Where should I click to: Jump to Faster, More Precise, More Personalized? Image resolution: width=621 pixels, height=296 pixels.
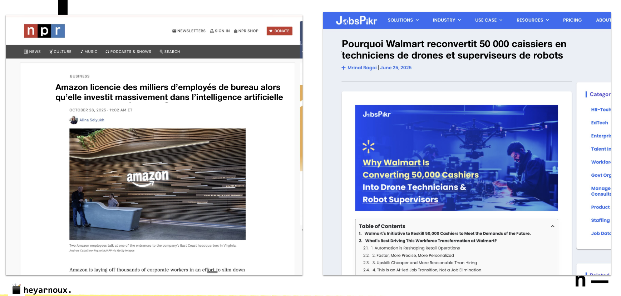(x=413, y=256)
